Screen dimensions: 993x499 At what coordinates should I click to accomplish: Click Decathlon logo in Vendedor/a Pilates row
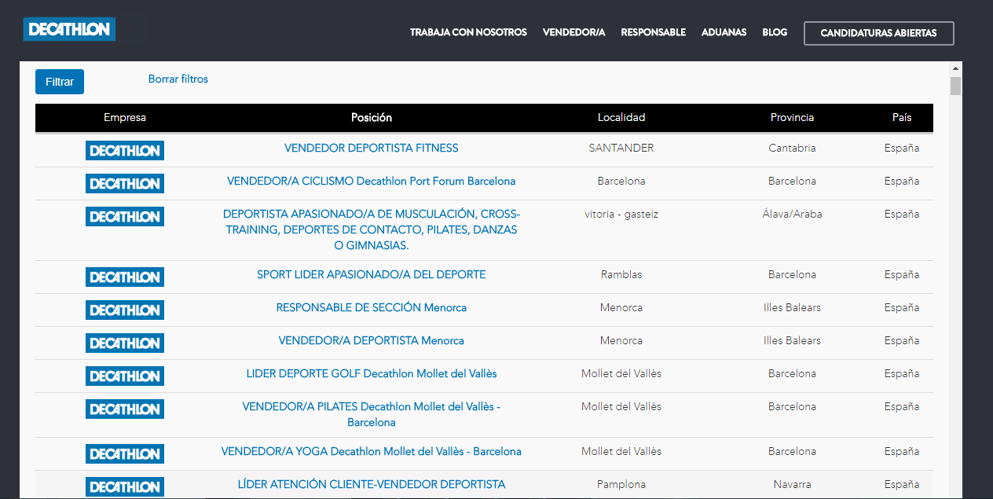[x=125, y=409]
